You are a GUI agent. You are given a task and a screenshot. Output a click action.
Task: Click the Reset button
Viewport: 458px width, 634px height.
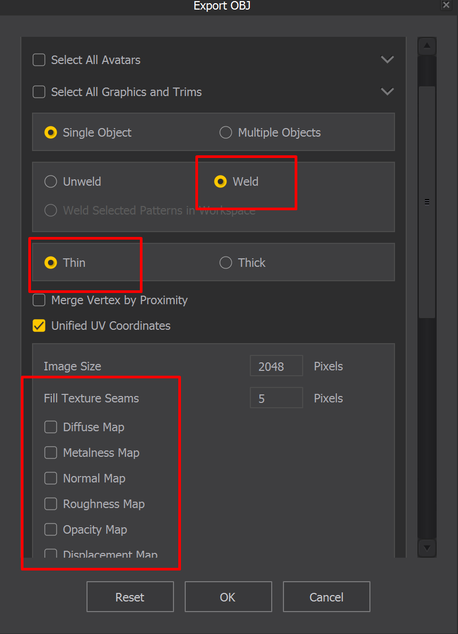[130, 597]
